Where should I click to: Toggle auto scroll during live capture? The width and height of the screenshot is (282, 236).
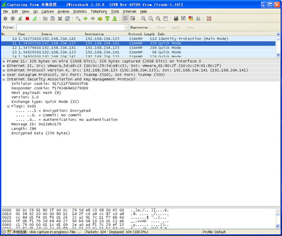[133, 18]
